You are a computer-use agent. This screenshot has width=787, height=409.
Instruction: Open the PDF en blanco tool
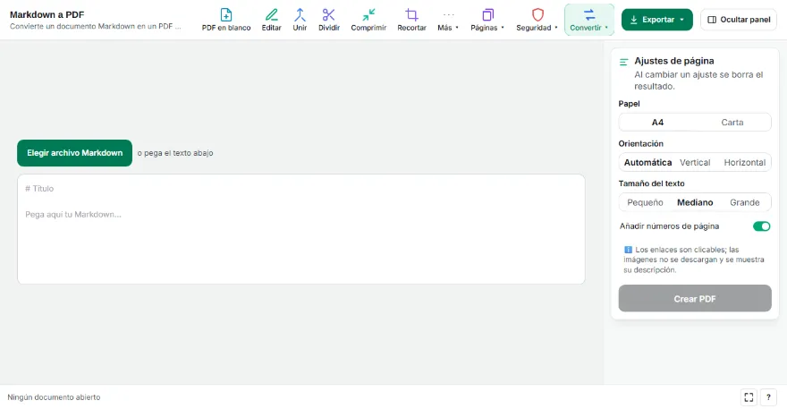click(226, 20)
